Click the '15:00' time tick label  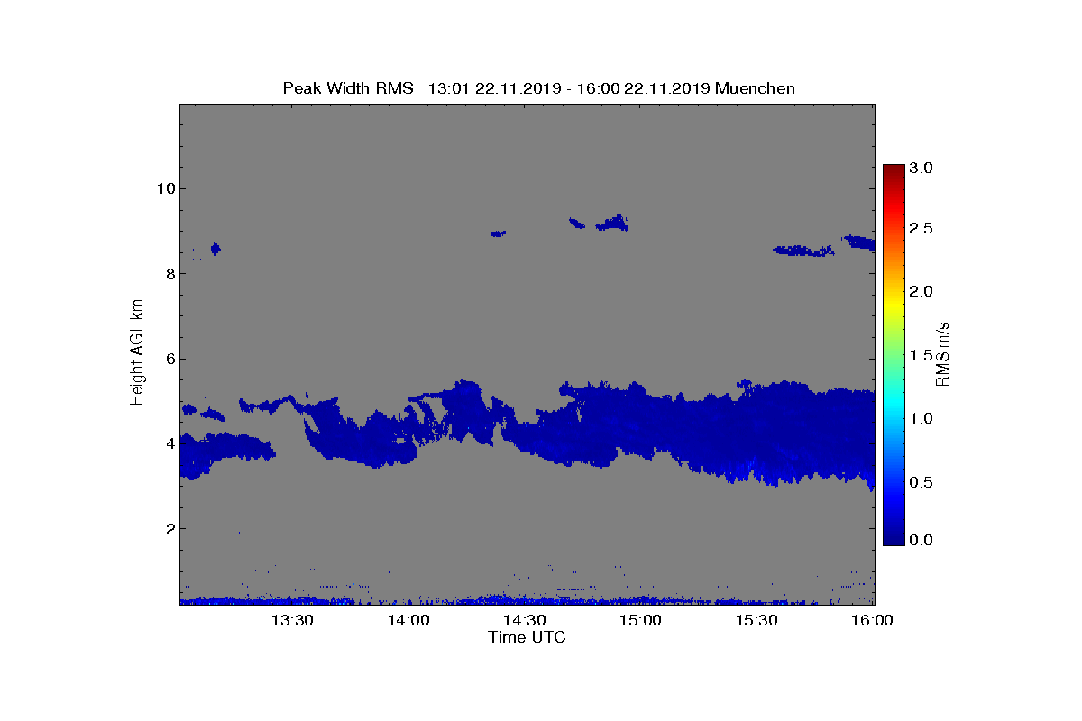(641, 621)
